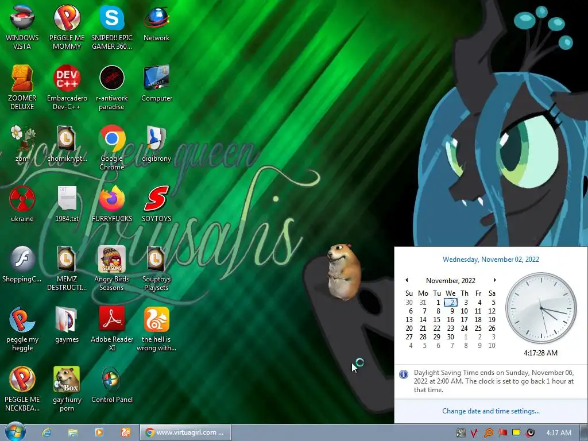Viewport: 588px width, 441px height.
Task: Select November 27 in calendar
Action: pos(409,336)
